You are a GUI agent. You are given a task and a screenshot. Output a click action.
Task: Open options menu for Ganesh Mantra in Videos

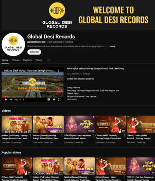point(93,135)
